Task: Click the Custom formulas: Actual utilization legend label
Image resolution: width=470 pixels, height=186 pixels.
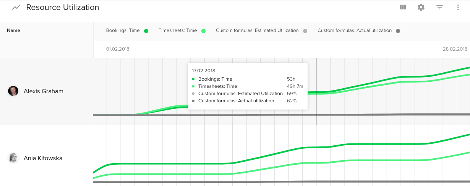Action: pyautogui.click(x=355, y=30)
